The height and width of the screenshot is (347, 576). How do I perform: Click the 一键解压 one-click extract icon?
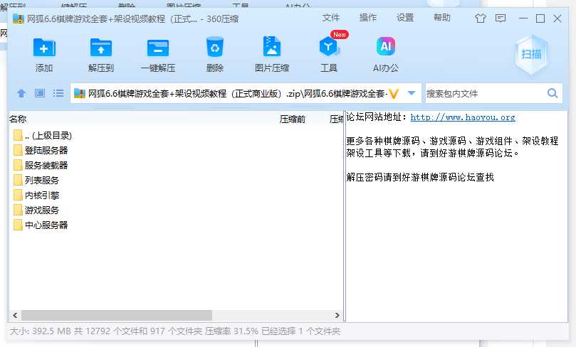tap(158, 48)
